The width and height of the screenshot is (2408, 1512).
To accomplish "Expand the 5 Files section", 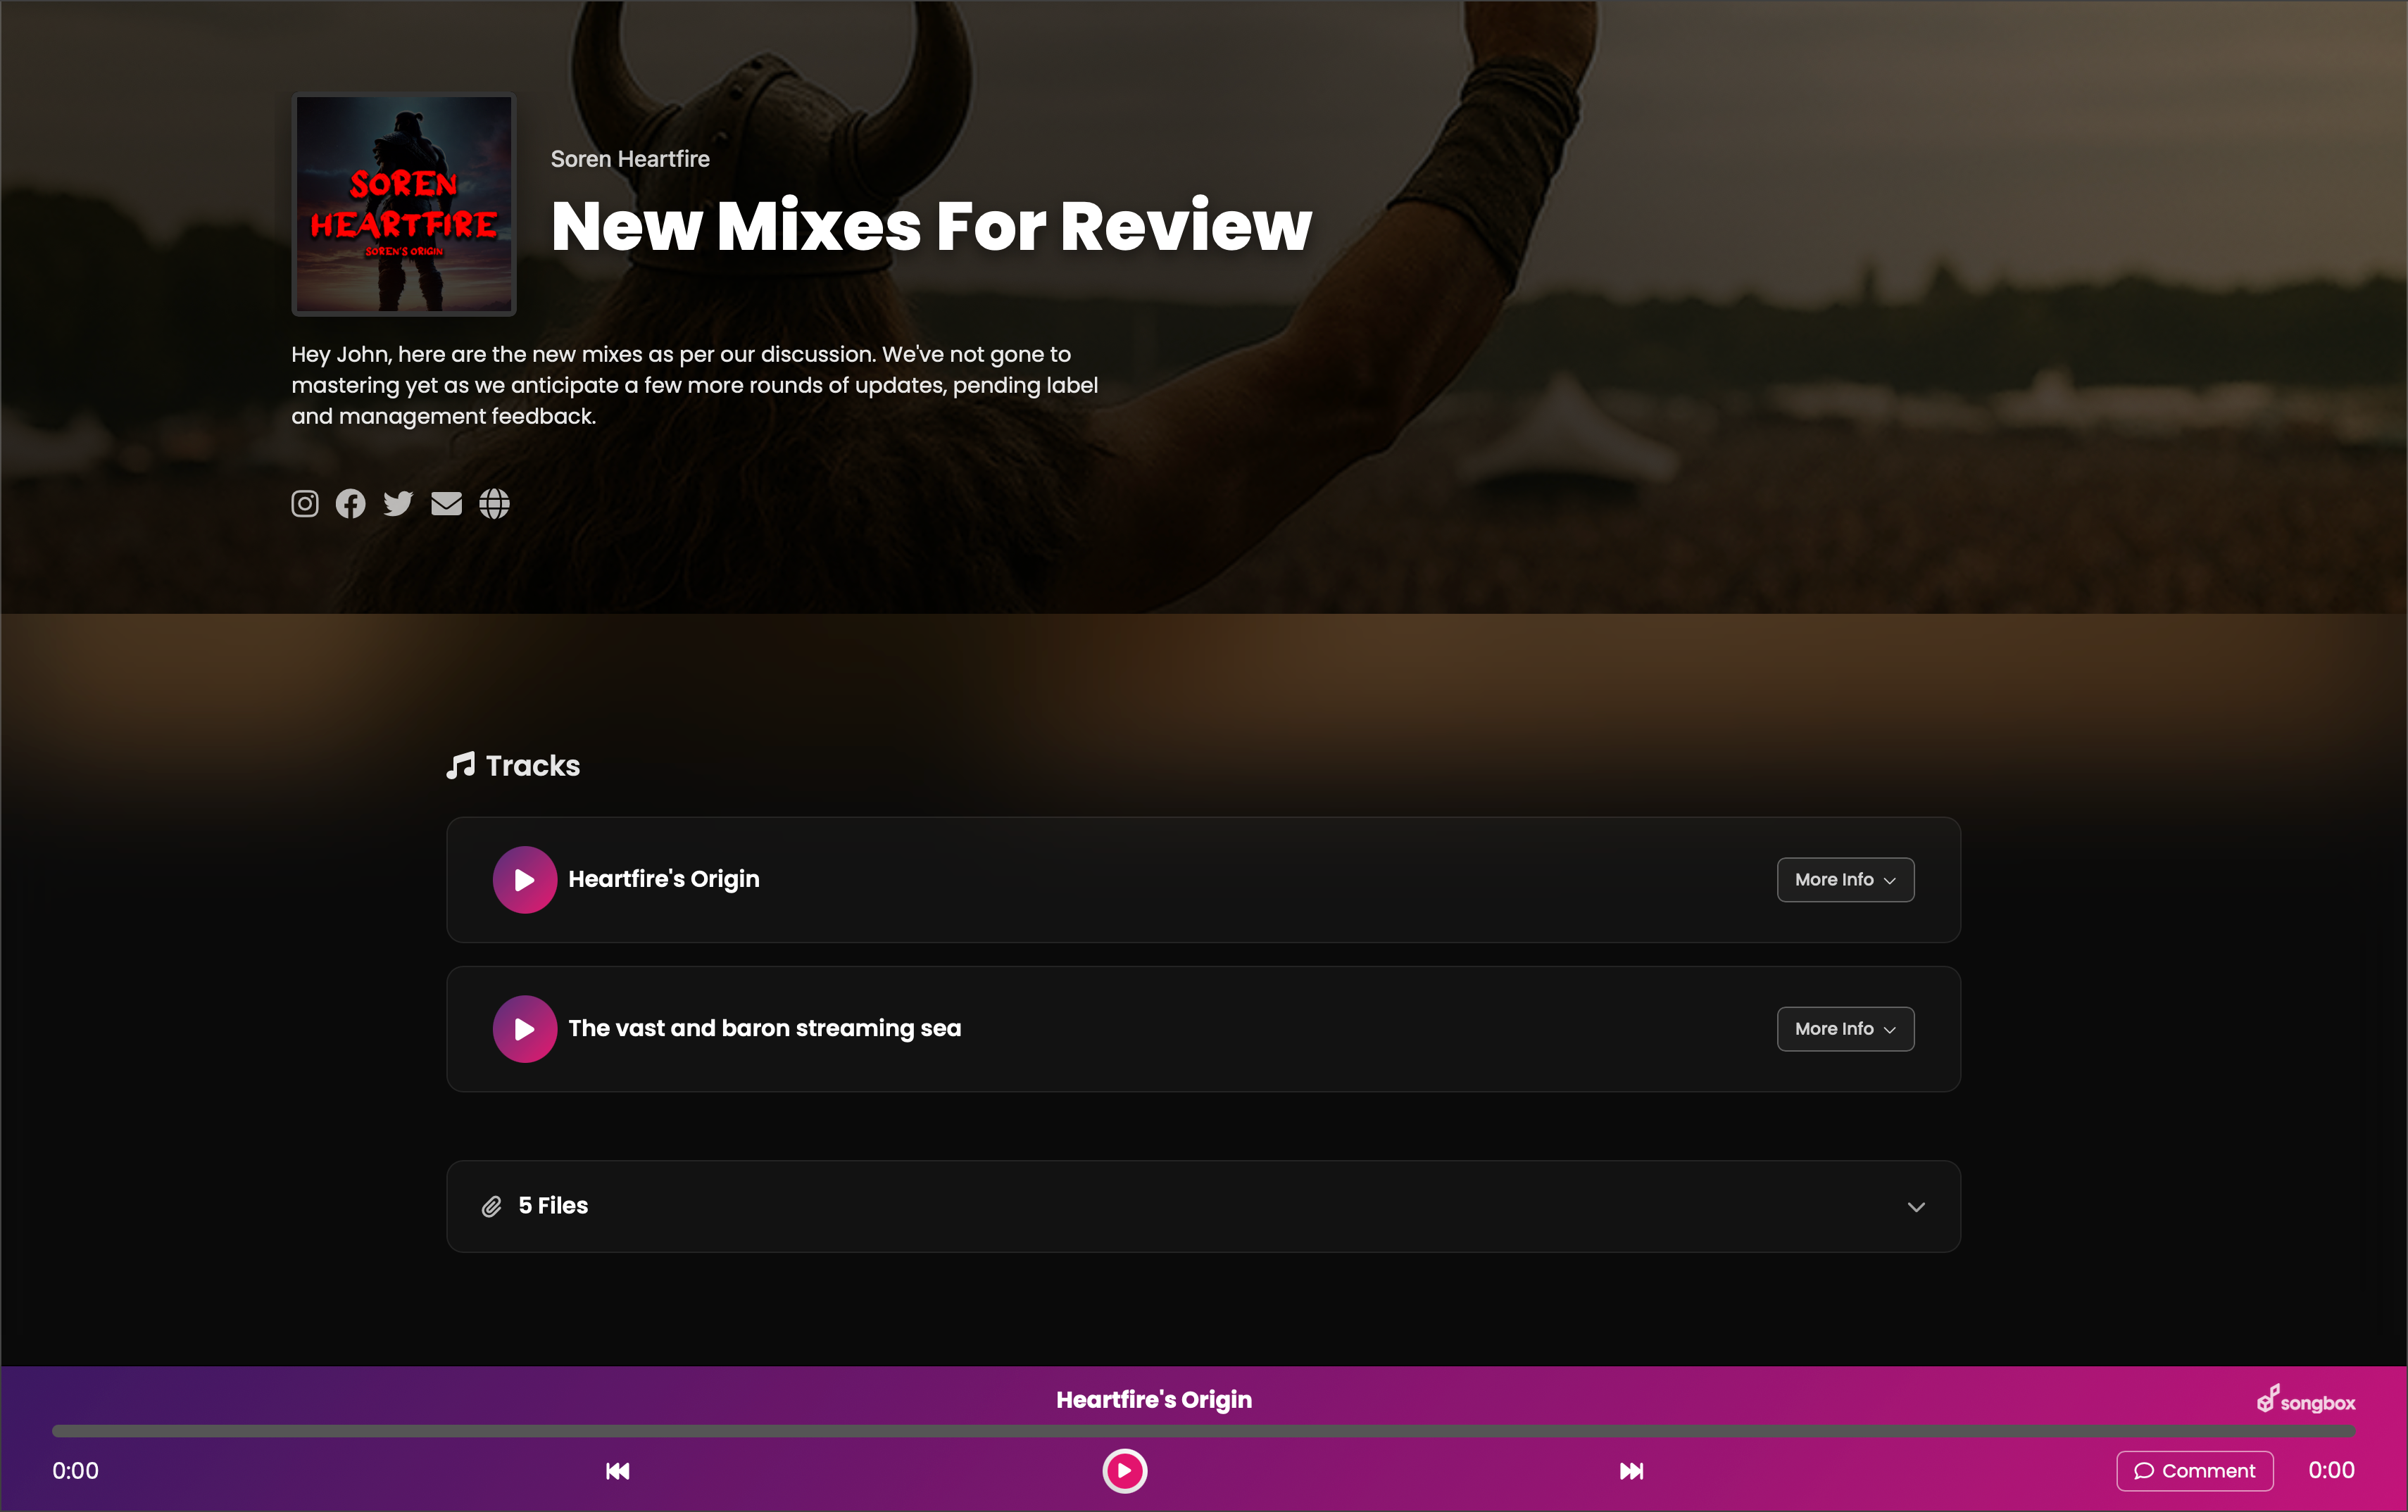I will [1916, 1206].
